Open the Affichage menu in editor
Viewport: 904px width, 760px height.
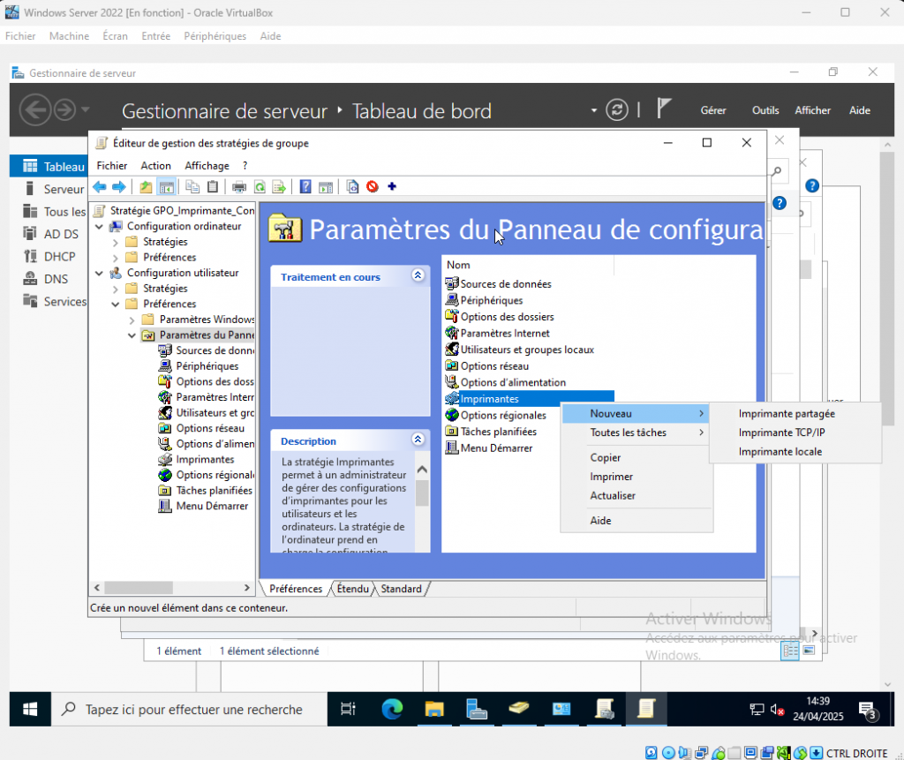[207, 165]
